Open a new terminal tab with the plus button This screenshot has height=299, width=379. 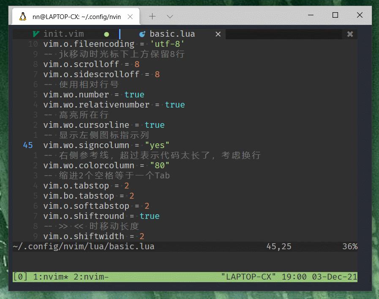click(152, 16)
